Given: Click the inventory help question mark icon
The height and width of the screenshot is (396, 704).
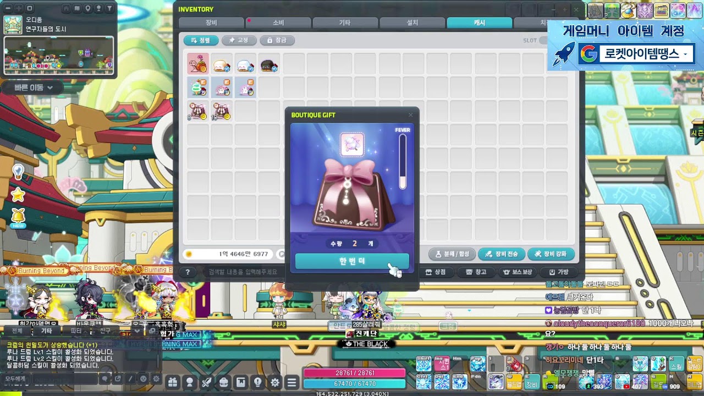Looking at the screenshot, I should pyautogui.click(x=188, y=272).
